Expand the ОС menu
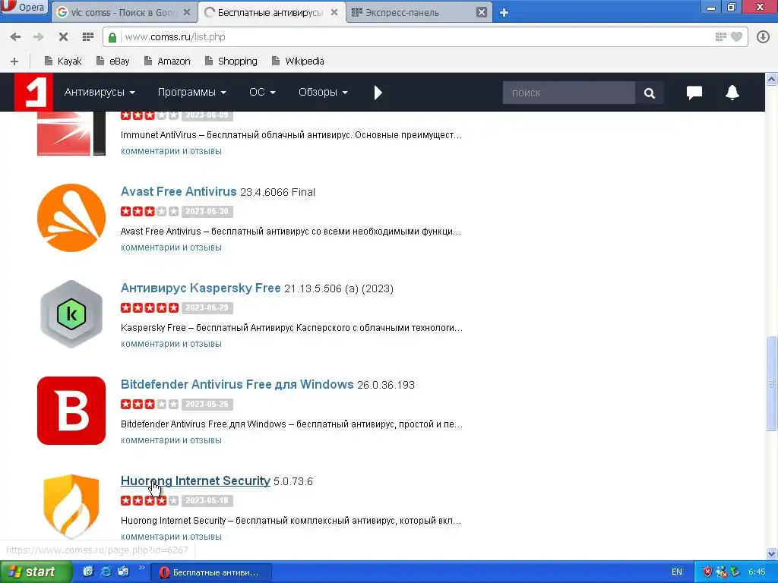 point(262,92)
